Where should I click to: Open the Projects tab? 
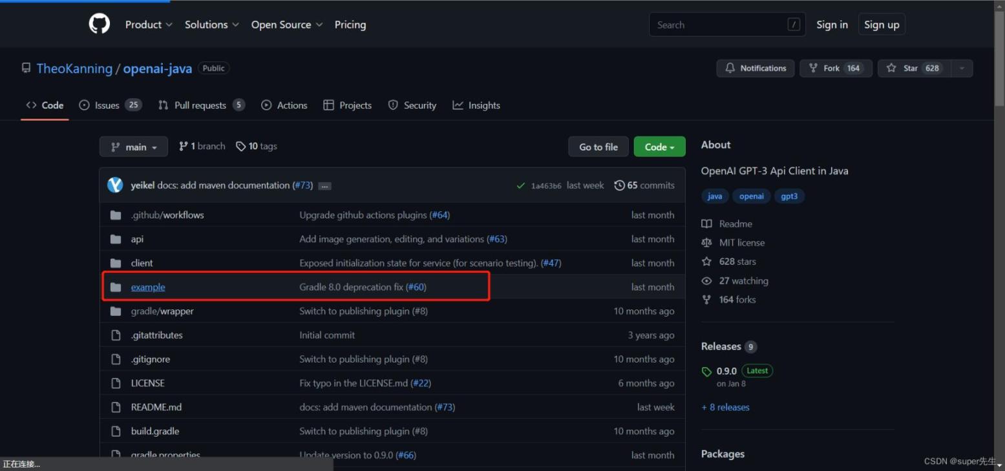coord(348,105)
